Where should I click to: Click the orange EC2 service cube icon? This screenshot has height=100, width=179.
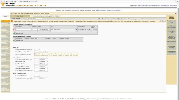coord(12,21)
